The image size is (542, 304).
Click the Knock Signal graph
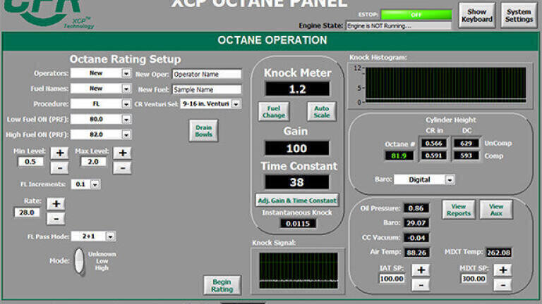click(299, 270)
